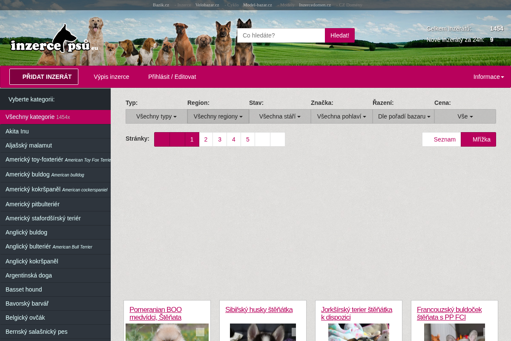Screen dimensions: 511x341
Task: Click the Pomeranian BOO ad photo
Action: tap(167, 332)
